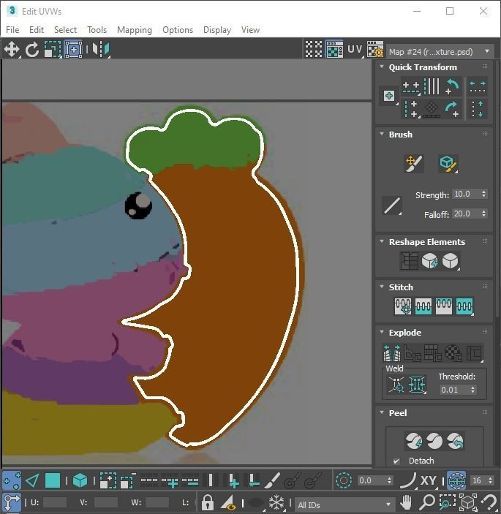
Task: Open checker texture options gear icon
Action: [375, 49]
